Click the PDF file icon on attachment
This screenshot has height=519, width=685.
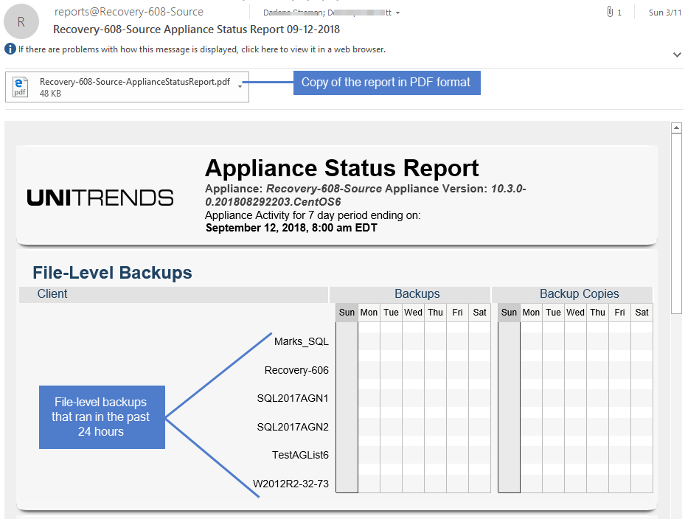[20, 87]
